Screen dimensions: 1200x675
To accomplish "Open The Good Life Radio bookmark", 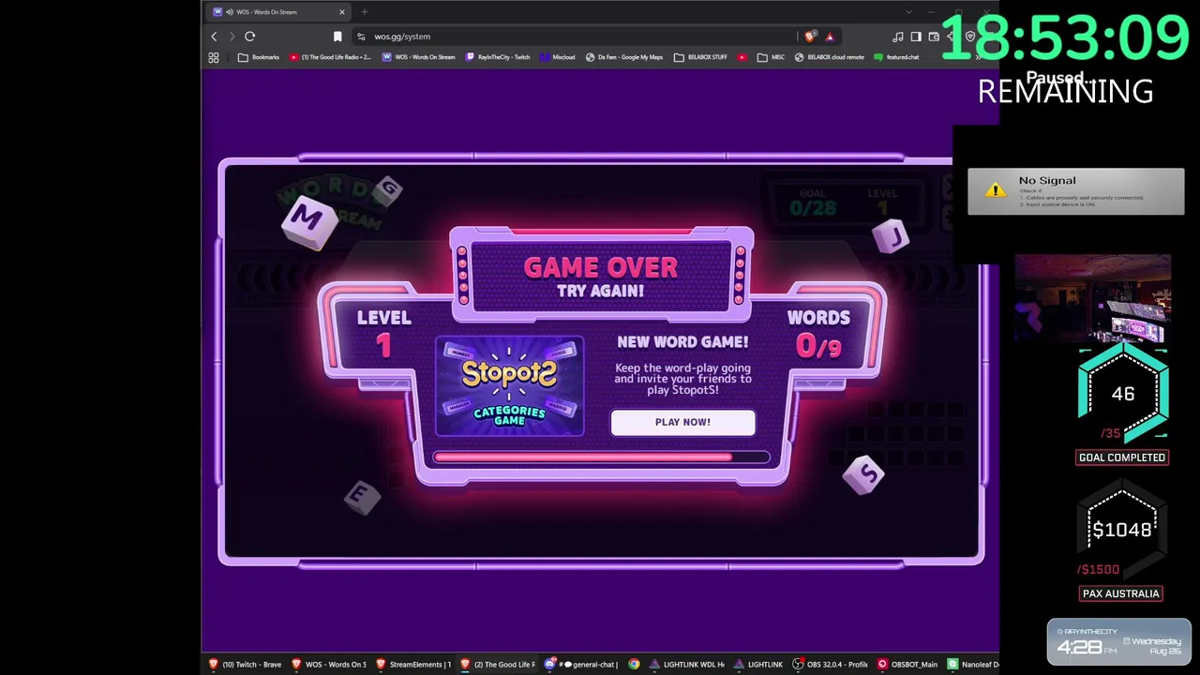I will click(330, 57).
